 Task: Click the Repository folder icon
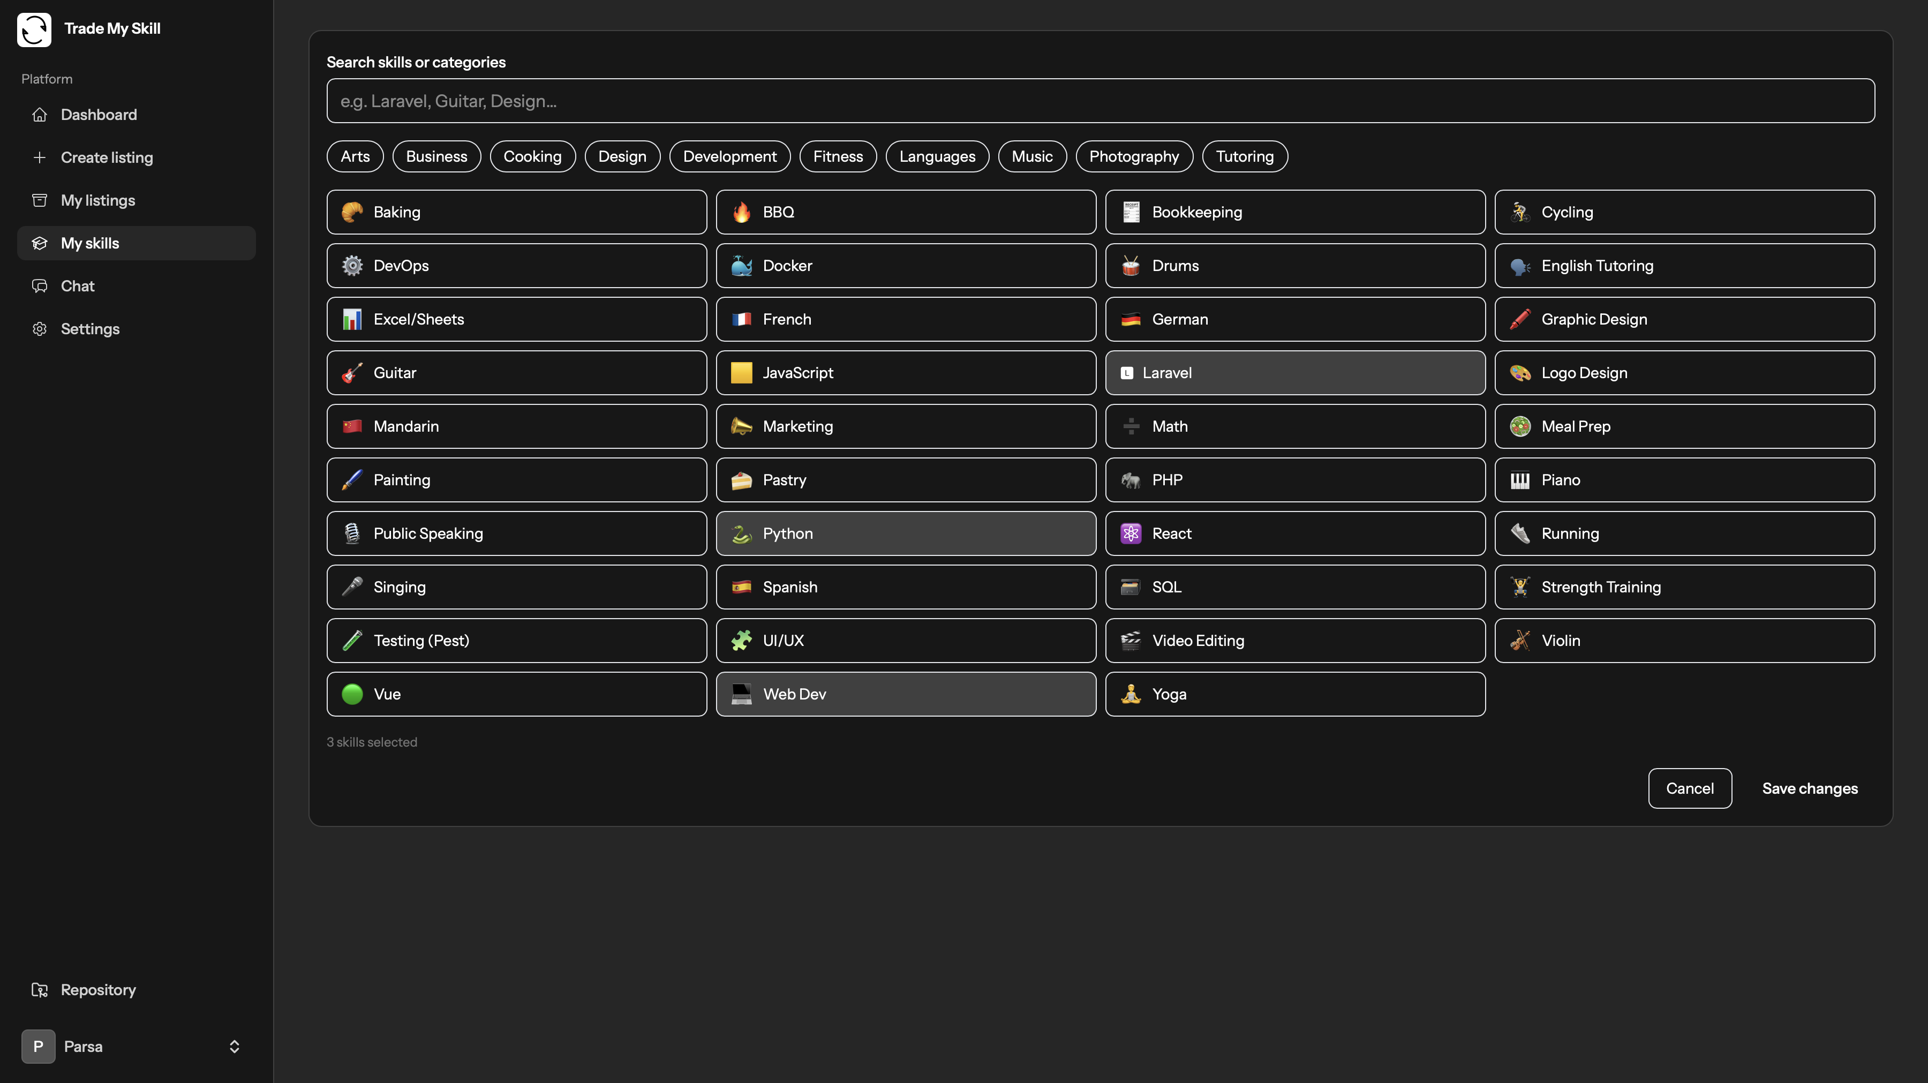point(40,989)
